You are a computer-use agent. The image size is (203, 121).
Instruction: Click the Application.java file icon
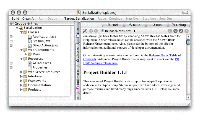click(x=30, y=37)
